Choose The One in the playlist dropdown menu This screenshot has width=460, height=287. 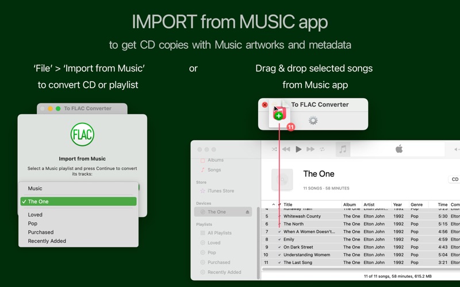[78, 201]
